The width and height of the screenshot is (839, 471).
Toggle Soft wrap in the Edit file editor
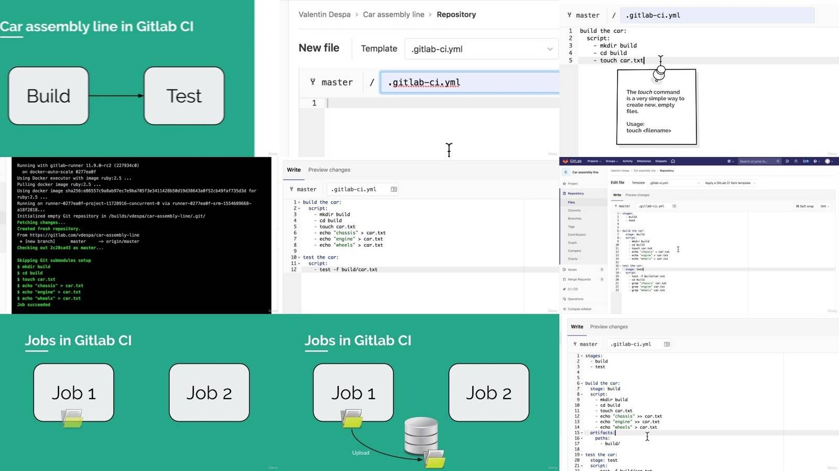(x=805, y=206)
